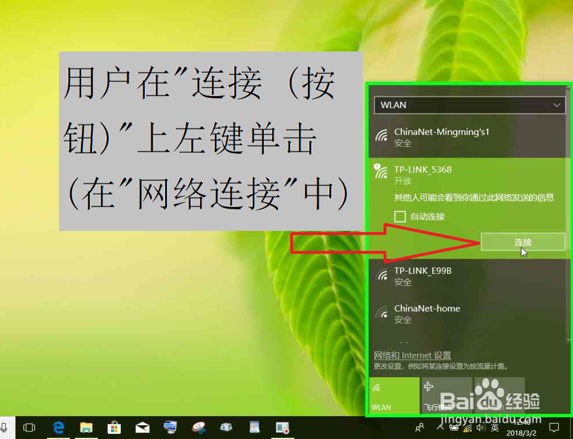Toggle the 飞行模式 quick action tile

pyautogui.click(x=446, y=395)
